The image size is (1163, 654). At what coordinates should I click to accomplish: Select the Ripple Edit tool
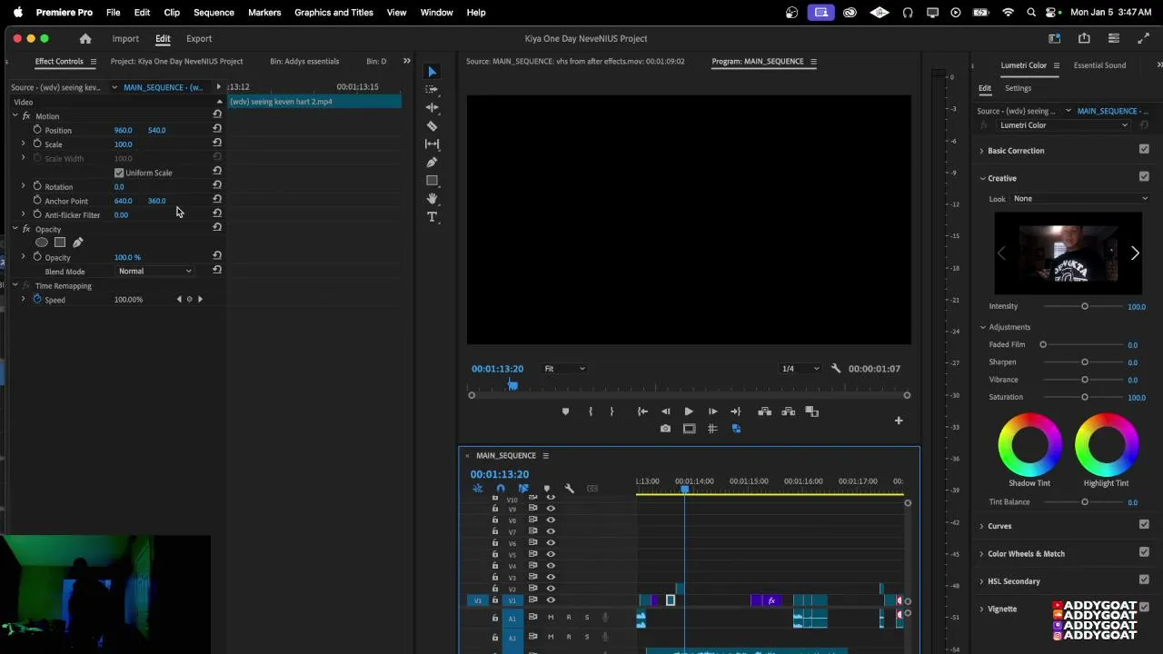pyautogui.click(x=432, y=107)
